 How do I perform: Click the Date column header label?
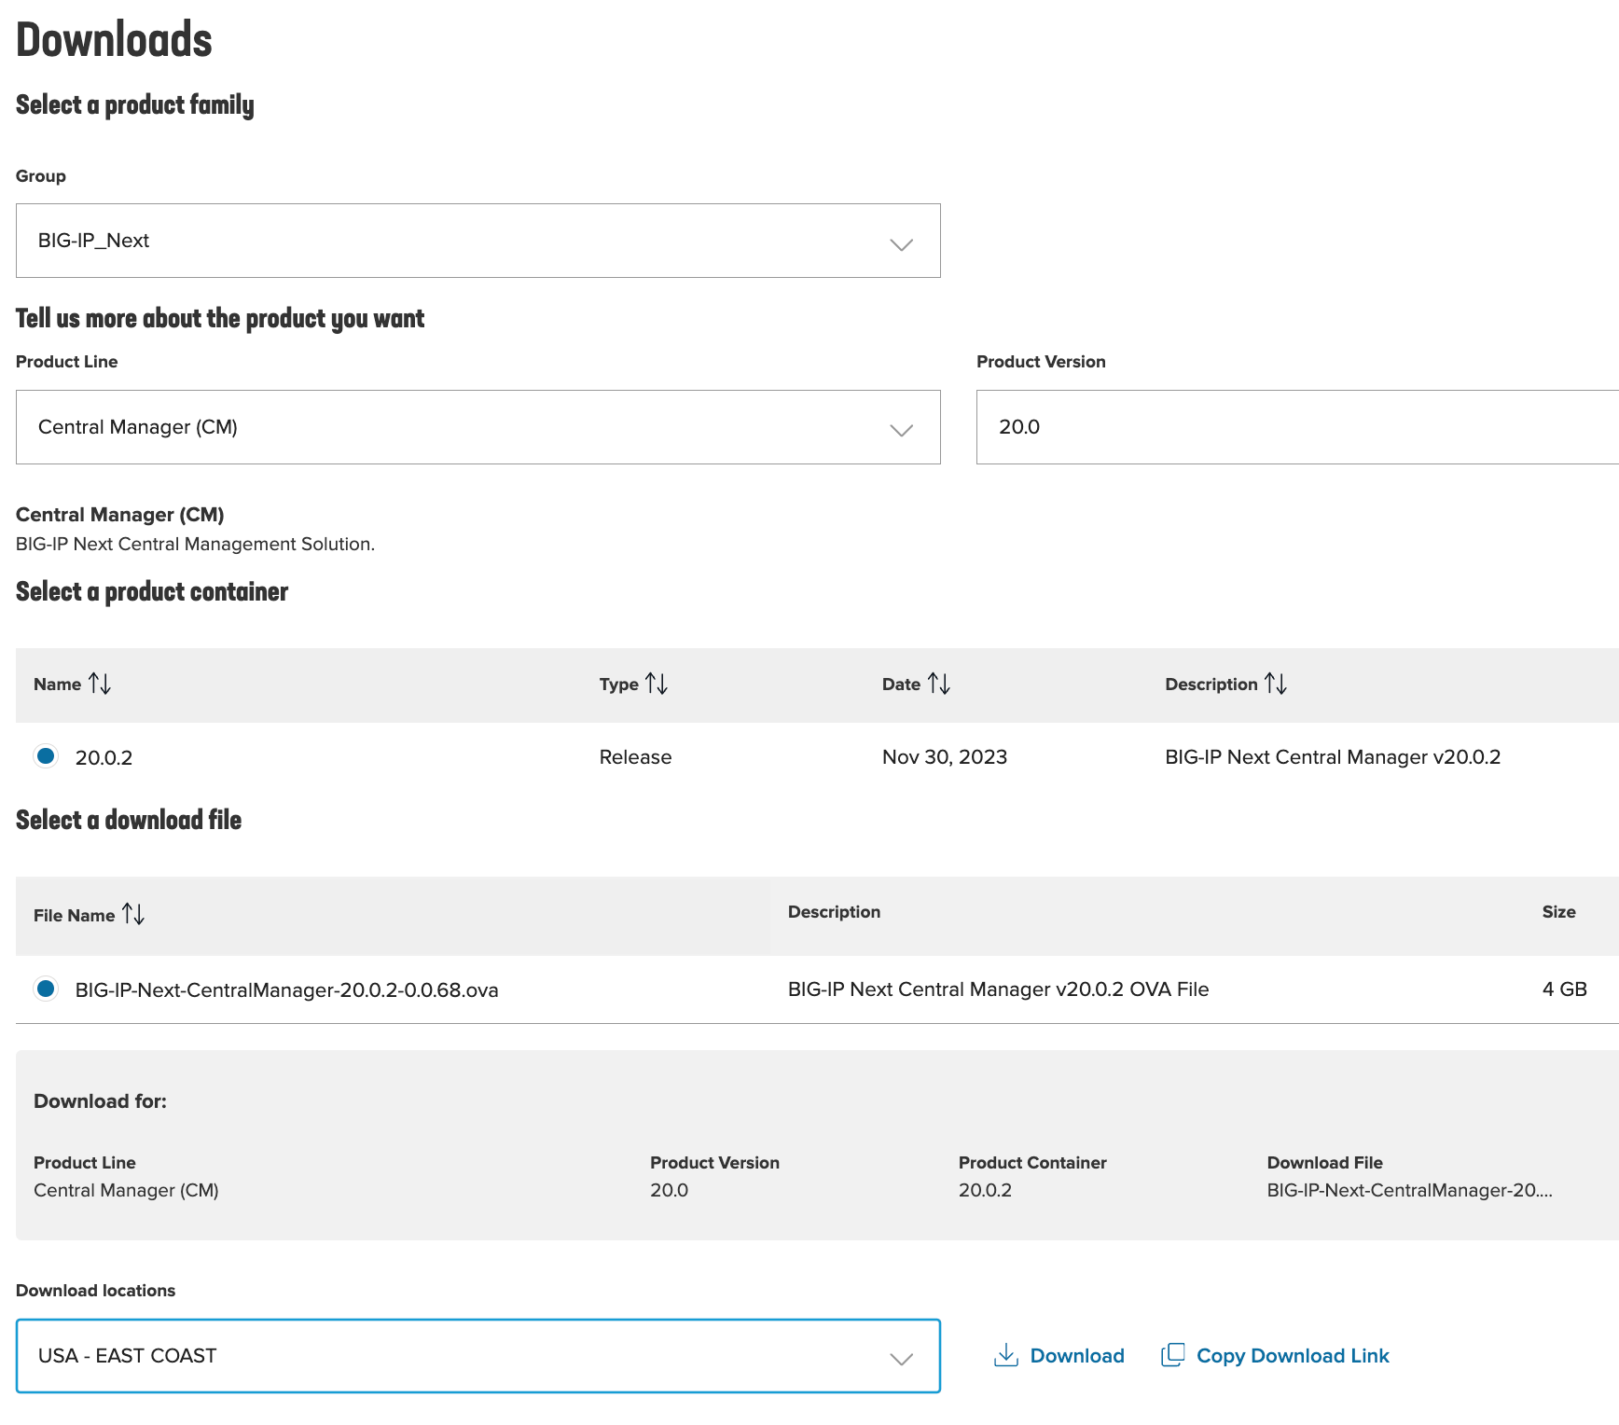[x=901, y=685]
